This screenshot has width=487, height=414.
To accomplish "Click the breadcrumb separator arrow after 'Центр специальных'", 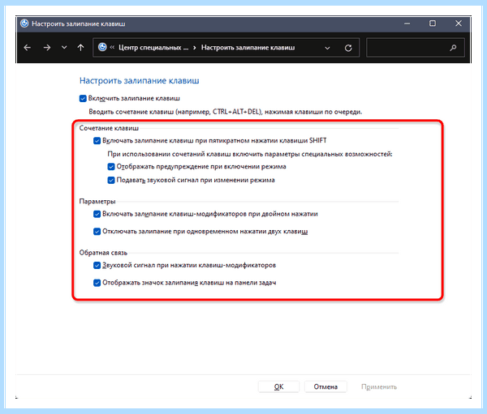I will pyautogui.click(x=195, y=48).
